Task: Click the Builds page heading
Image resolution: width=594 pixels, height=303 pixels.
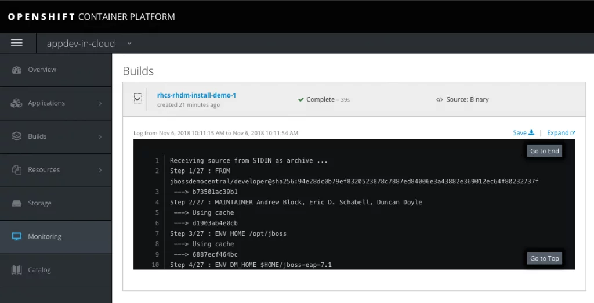Action: click(138, 71)
